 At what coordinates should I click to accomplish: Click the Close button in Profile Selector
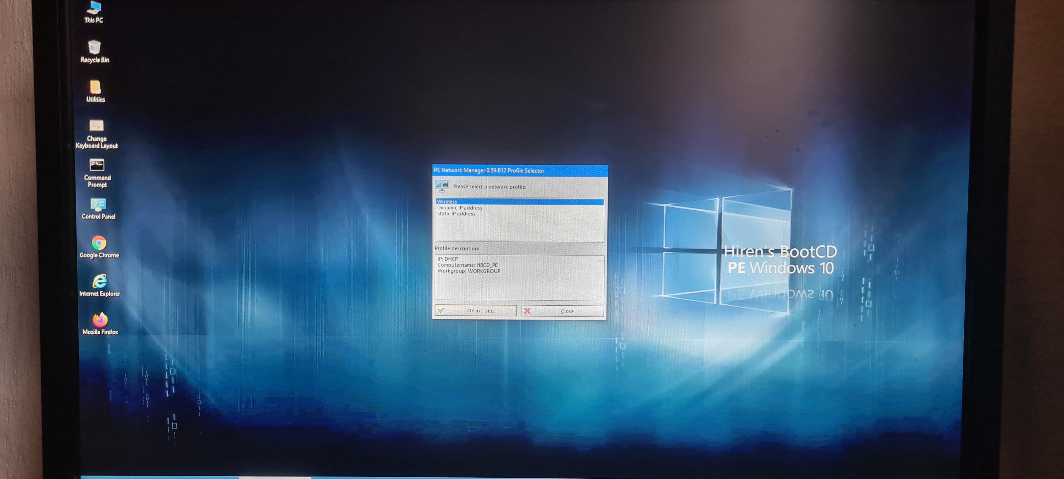coord(562,311)
